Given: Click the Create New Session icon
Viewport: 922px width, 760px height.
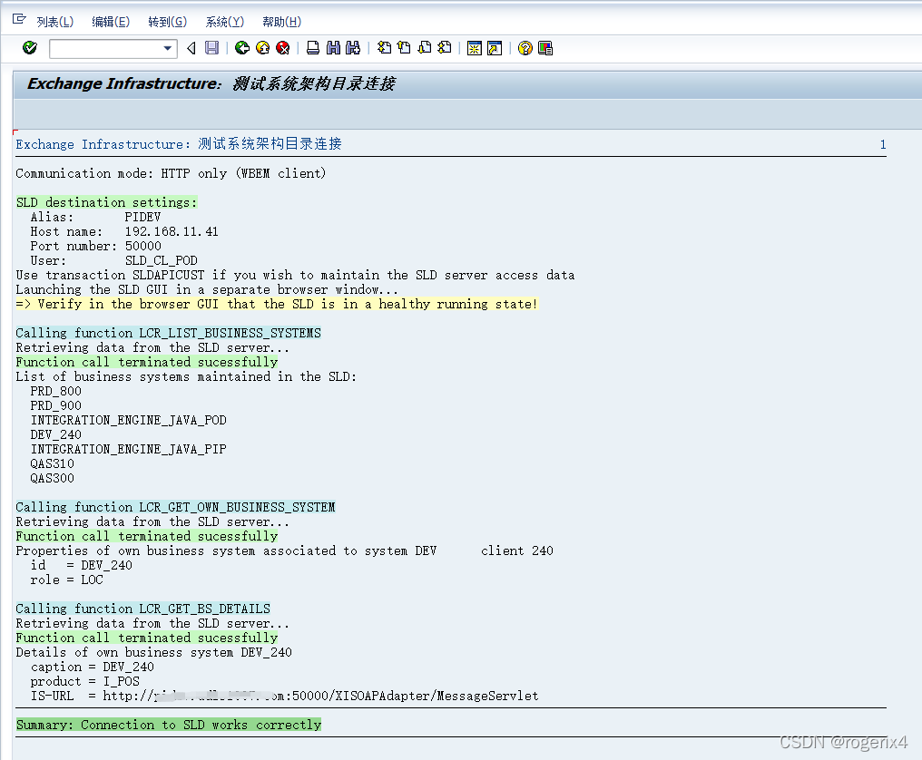Looking at the screenshot, I should (475, 48).
